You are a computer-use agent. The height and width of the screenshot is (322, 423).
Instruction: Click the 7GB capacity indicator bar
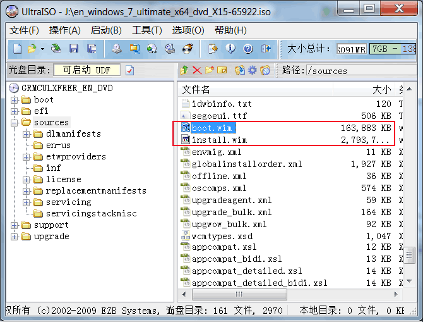[x=393, y=49]
